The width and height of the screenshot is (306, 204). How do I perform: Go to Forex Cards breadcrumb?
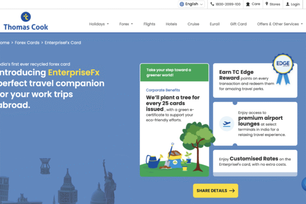tap(27, 42)
